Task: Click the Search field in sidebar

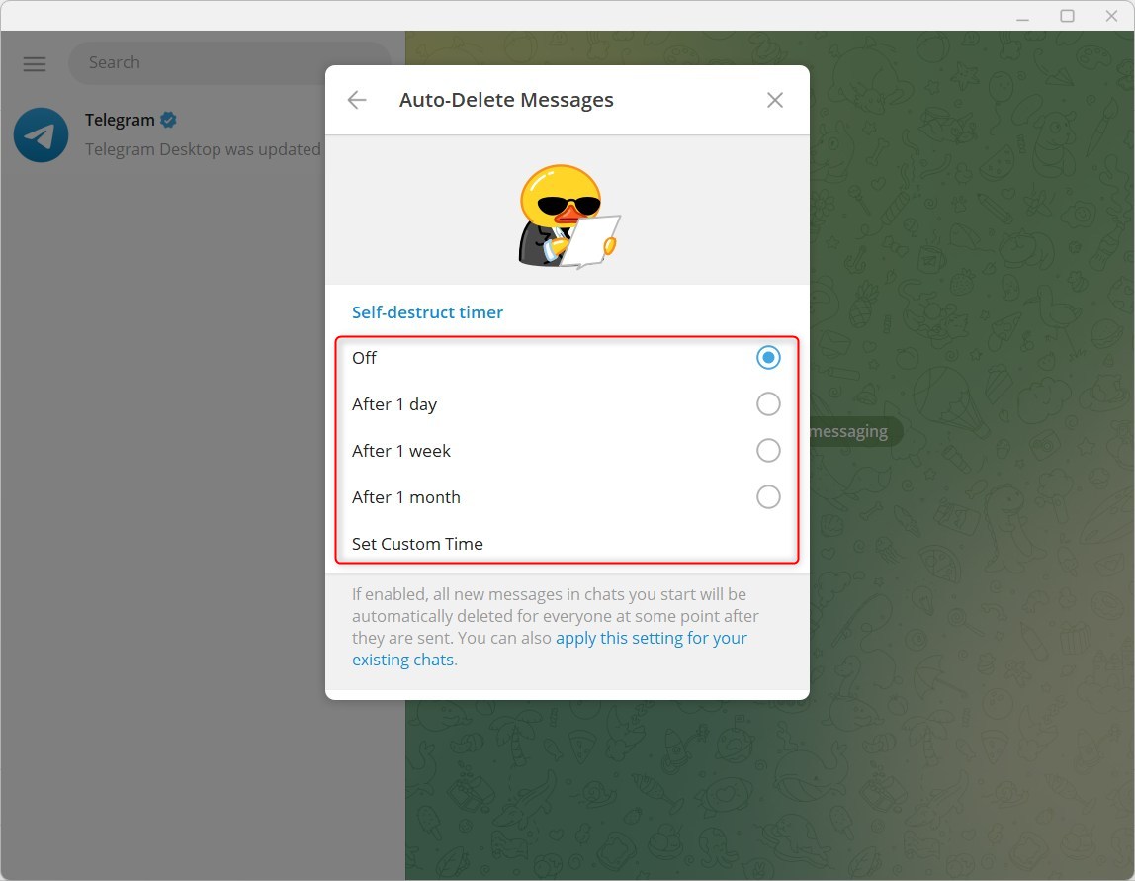Action: click(x=229, y=63)
